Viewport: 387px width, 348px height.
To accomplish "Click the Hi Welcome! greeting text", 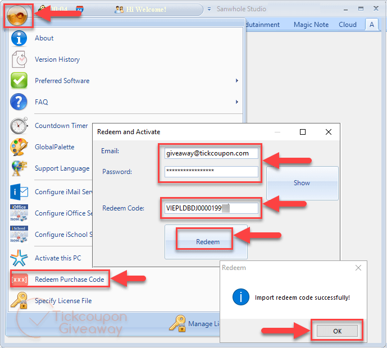I will (146, 10).
